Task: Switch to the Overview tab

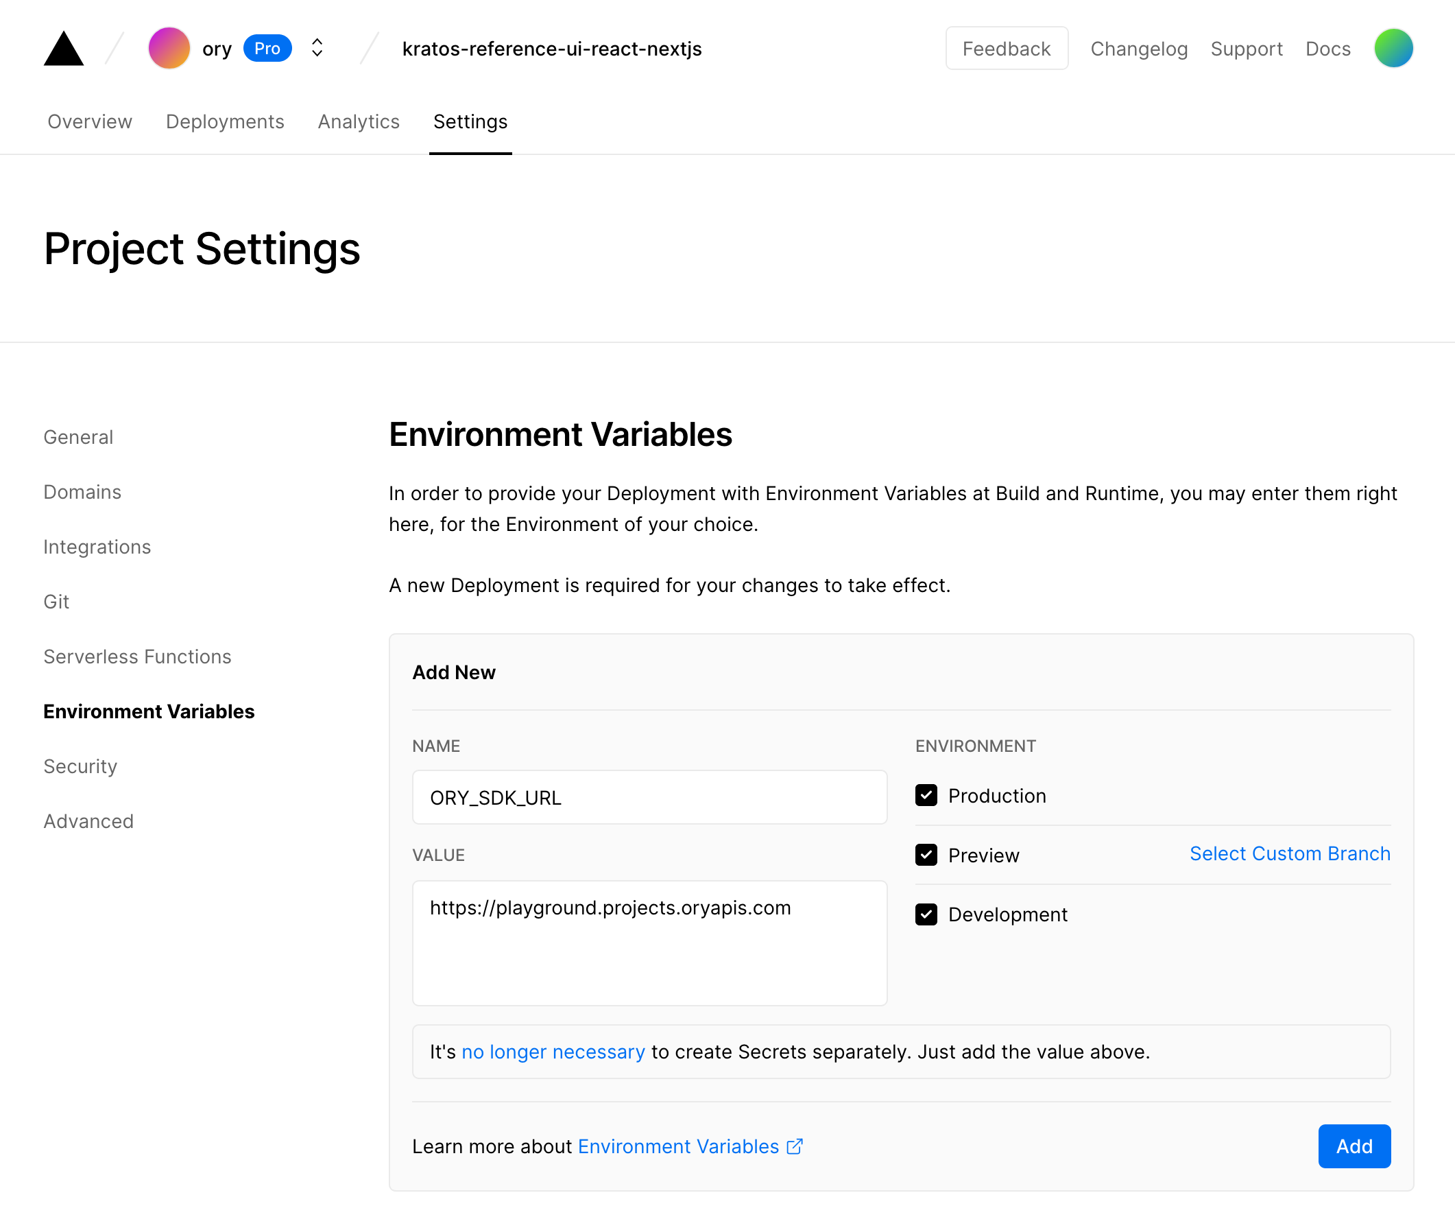Action: tap(89, 122)
